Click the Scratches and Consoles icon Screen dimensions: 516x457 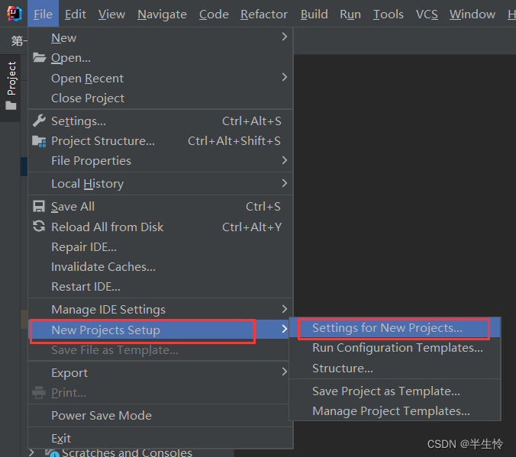click(x=52, y=452)
